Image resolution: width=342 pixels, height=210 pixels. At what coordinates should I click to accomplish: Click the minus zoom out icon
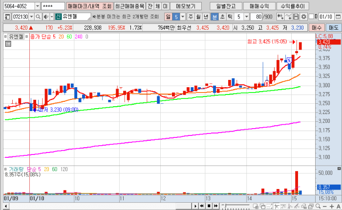click(x=325, y=206)
